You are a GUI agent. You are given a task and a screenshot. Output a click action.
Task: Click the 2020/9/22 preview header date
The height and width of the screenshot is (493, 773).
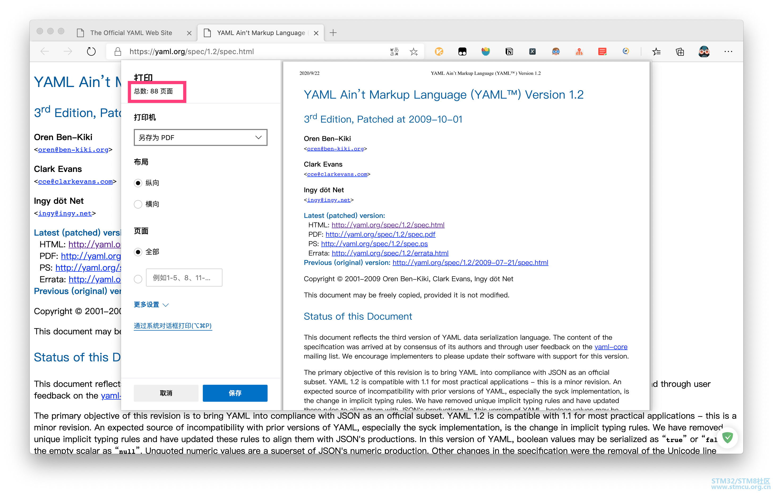click(309, 73)
